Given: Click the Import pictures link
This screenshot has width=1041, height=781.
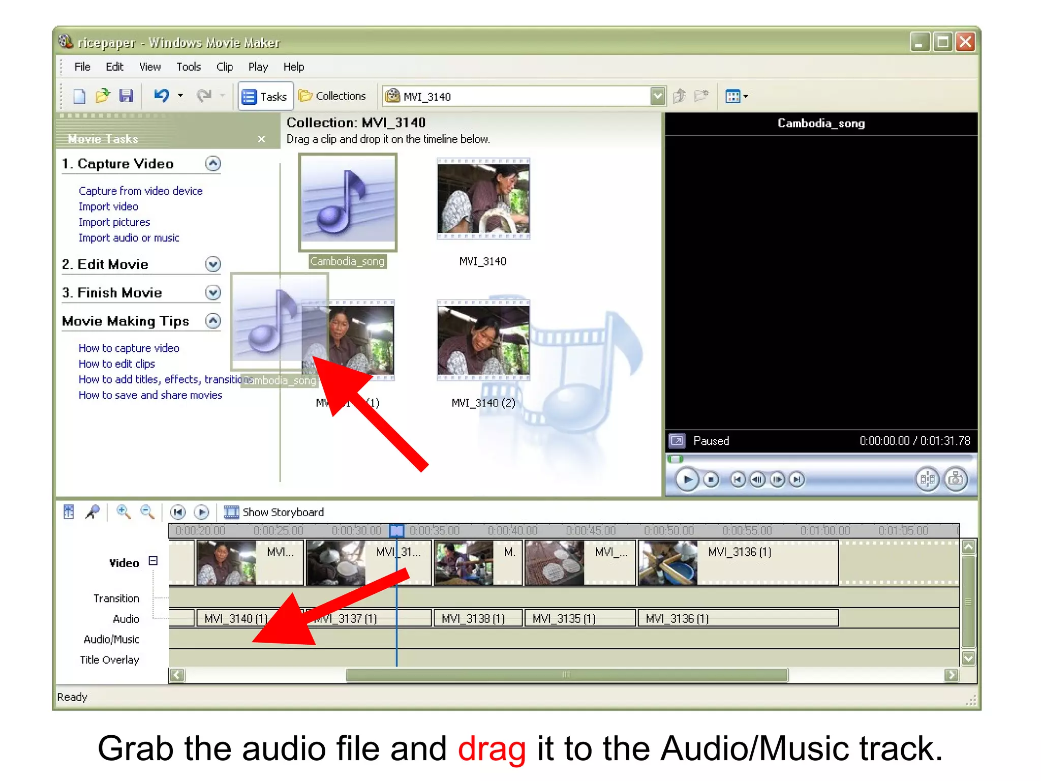Looking at the screenshot, I should [x=114, y=222].
